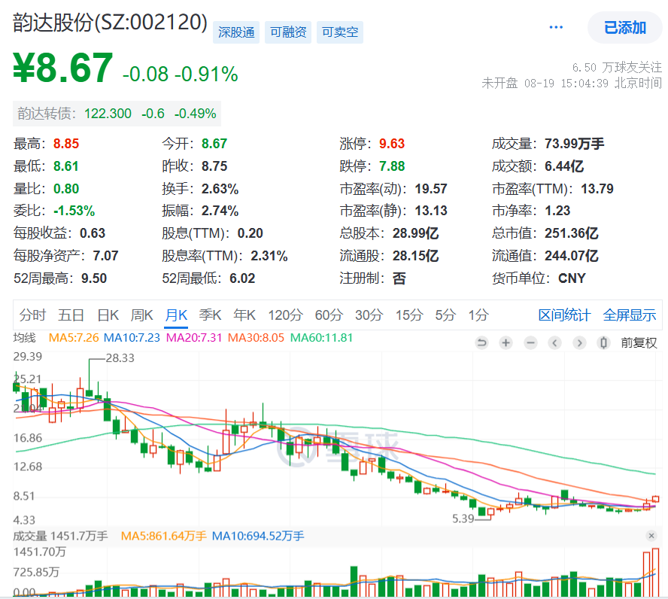
Task: Switch to the 60分 chart tab
Action: tap(329, 315)
